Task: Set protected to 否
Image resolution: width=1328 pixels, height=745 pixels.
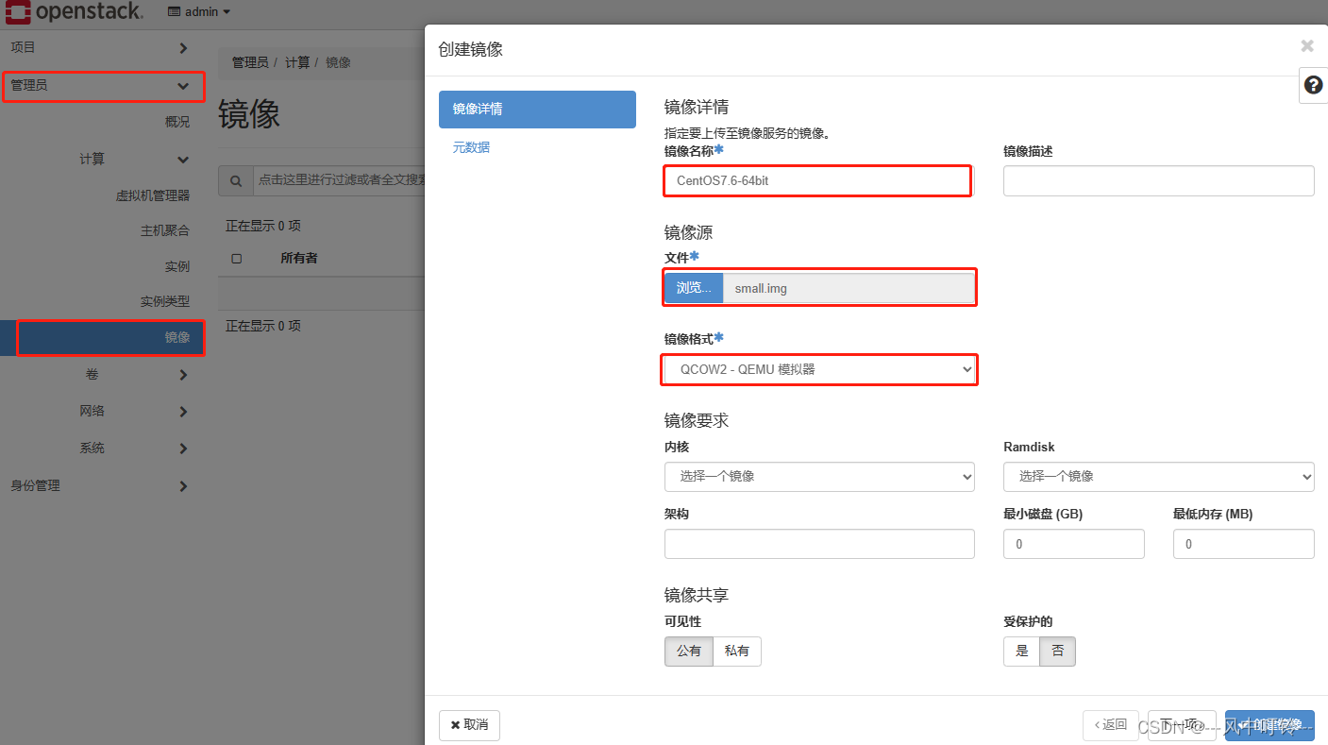Action: [x=1058, y=652]
